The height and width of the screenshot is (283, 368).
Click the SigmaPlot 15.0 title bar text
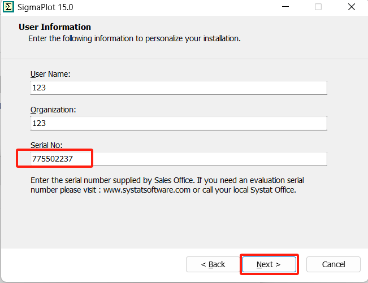(x=49, y=7)
